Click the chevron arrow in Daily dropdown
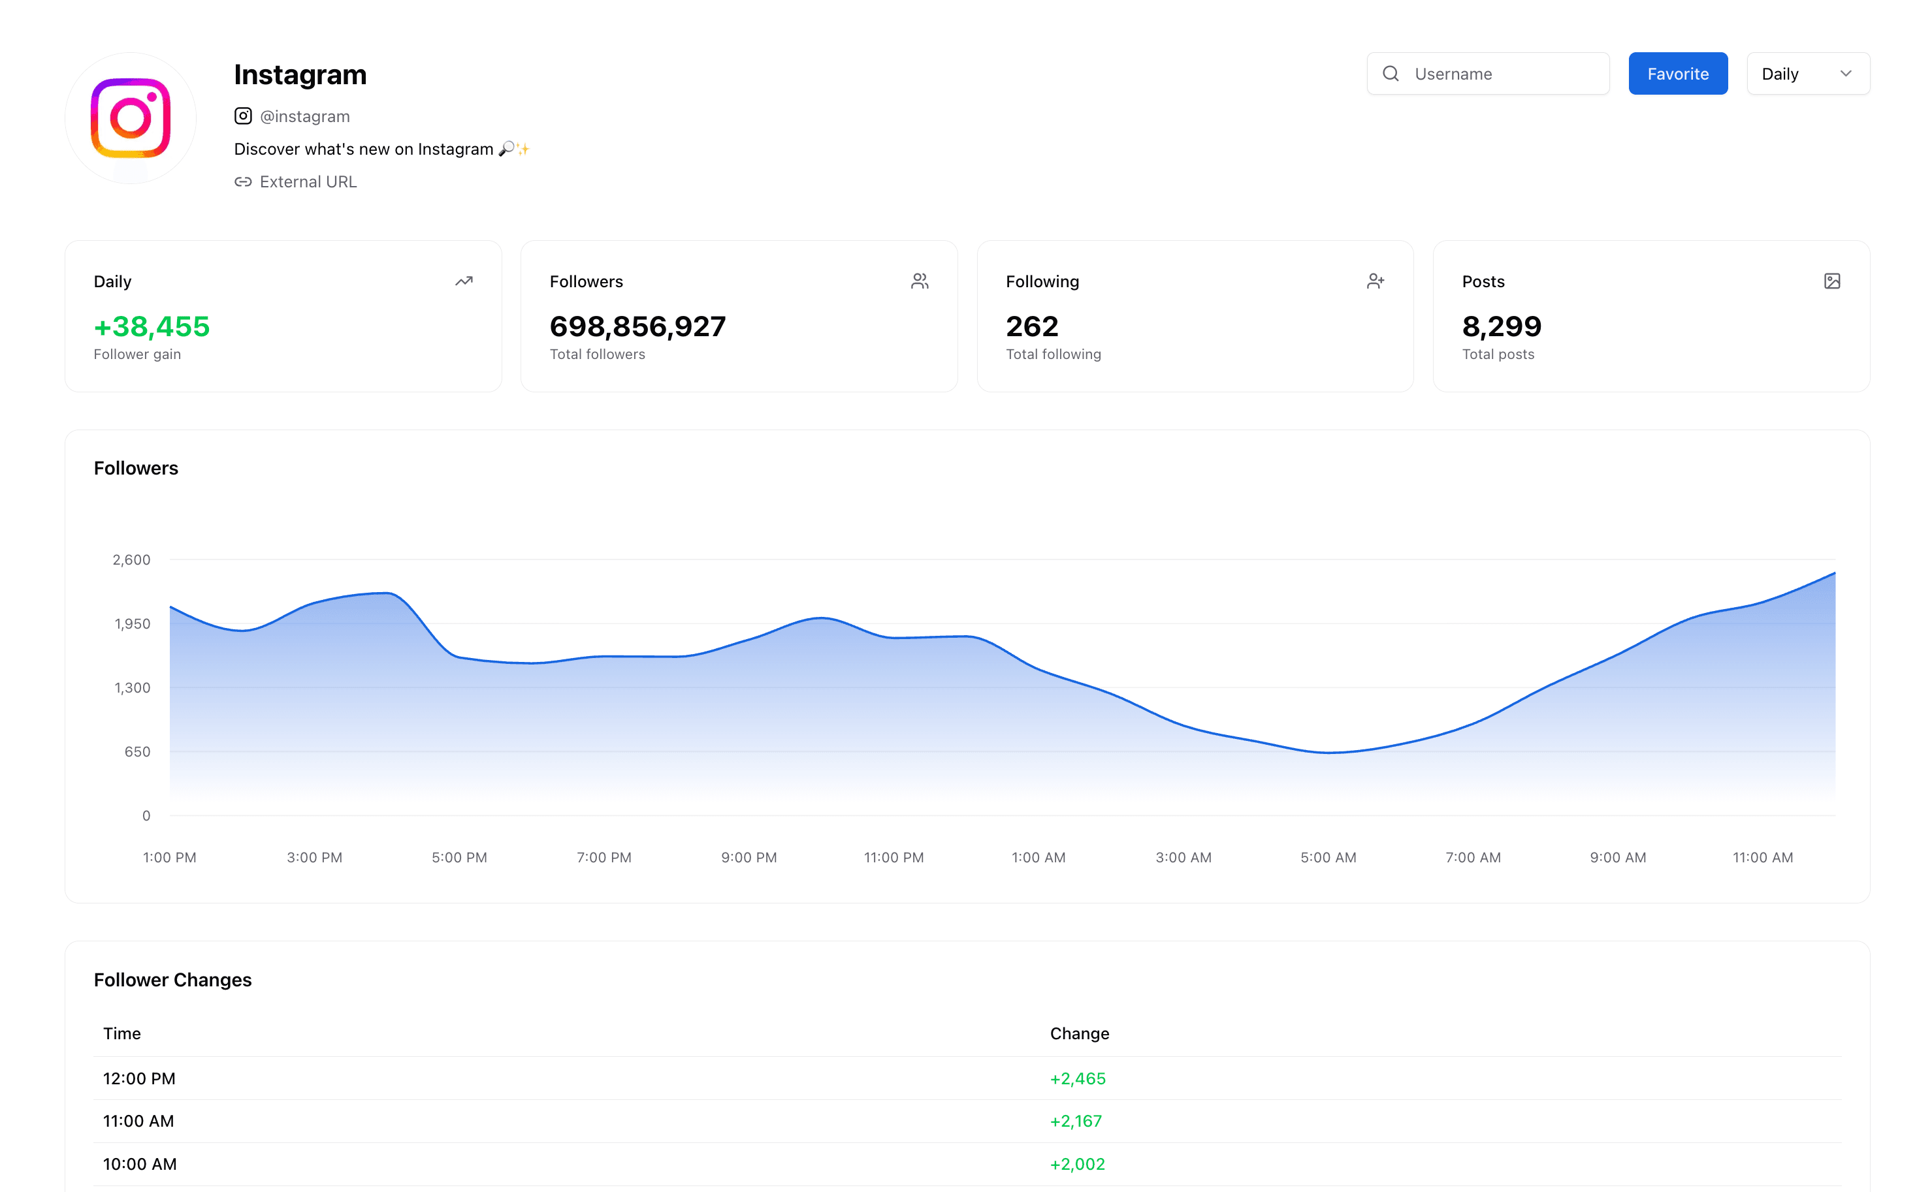Viewport: 1932px width, 1192px height. pos(1845,73)
